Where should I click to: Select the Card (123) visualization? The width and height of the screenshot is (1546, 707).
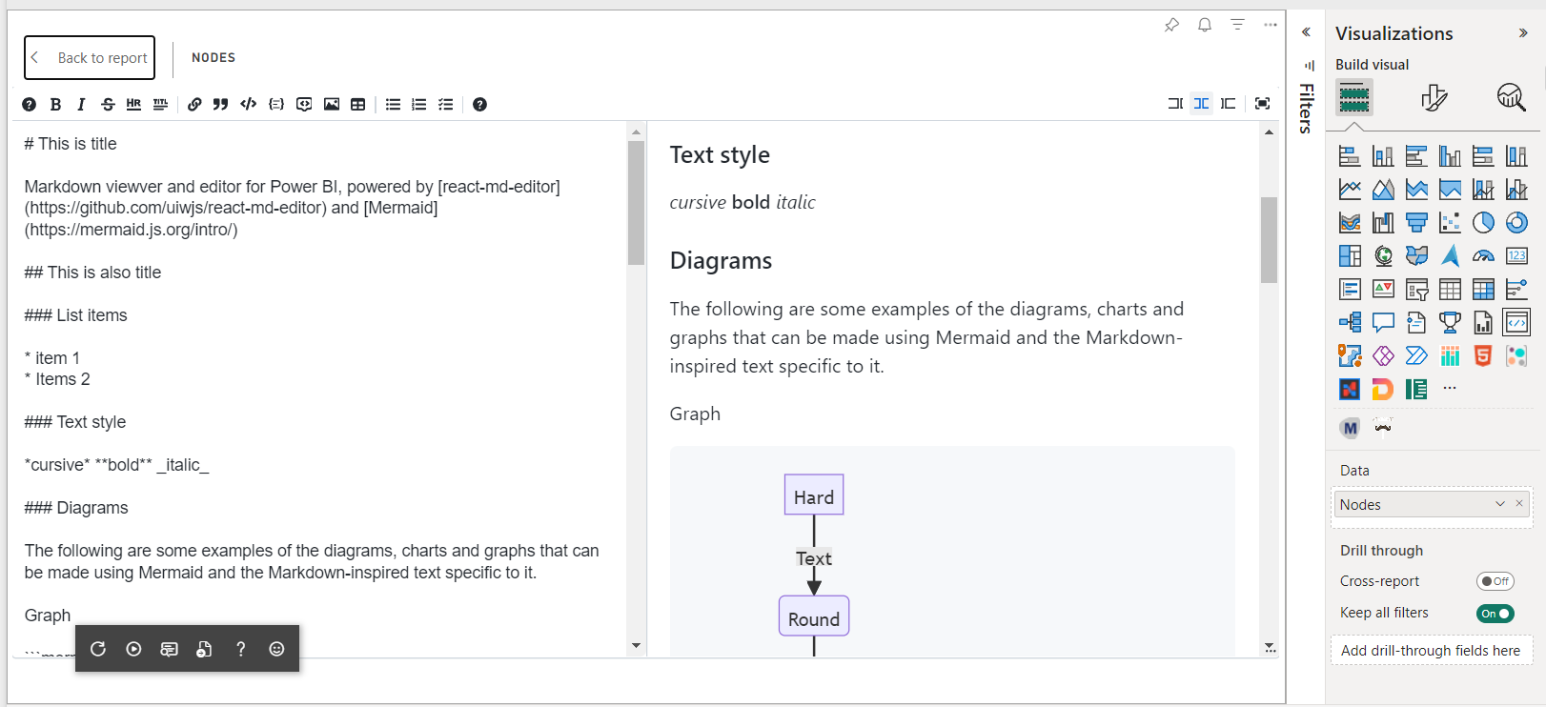[1516, 255]
